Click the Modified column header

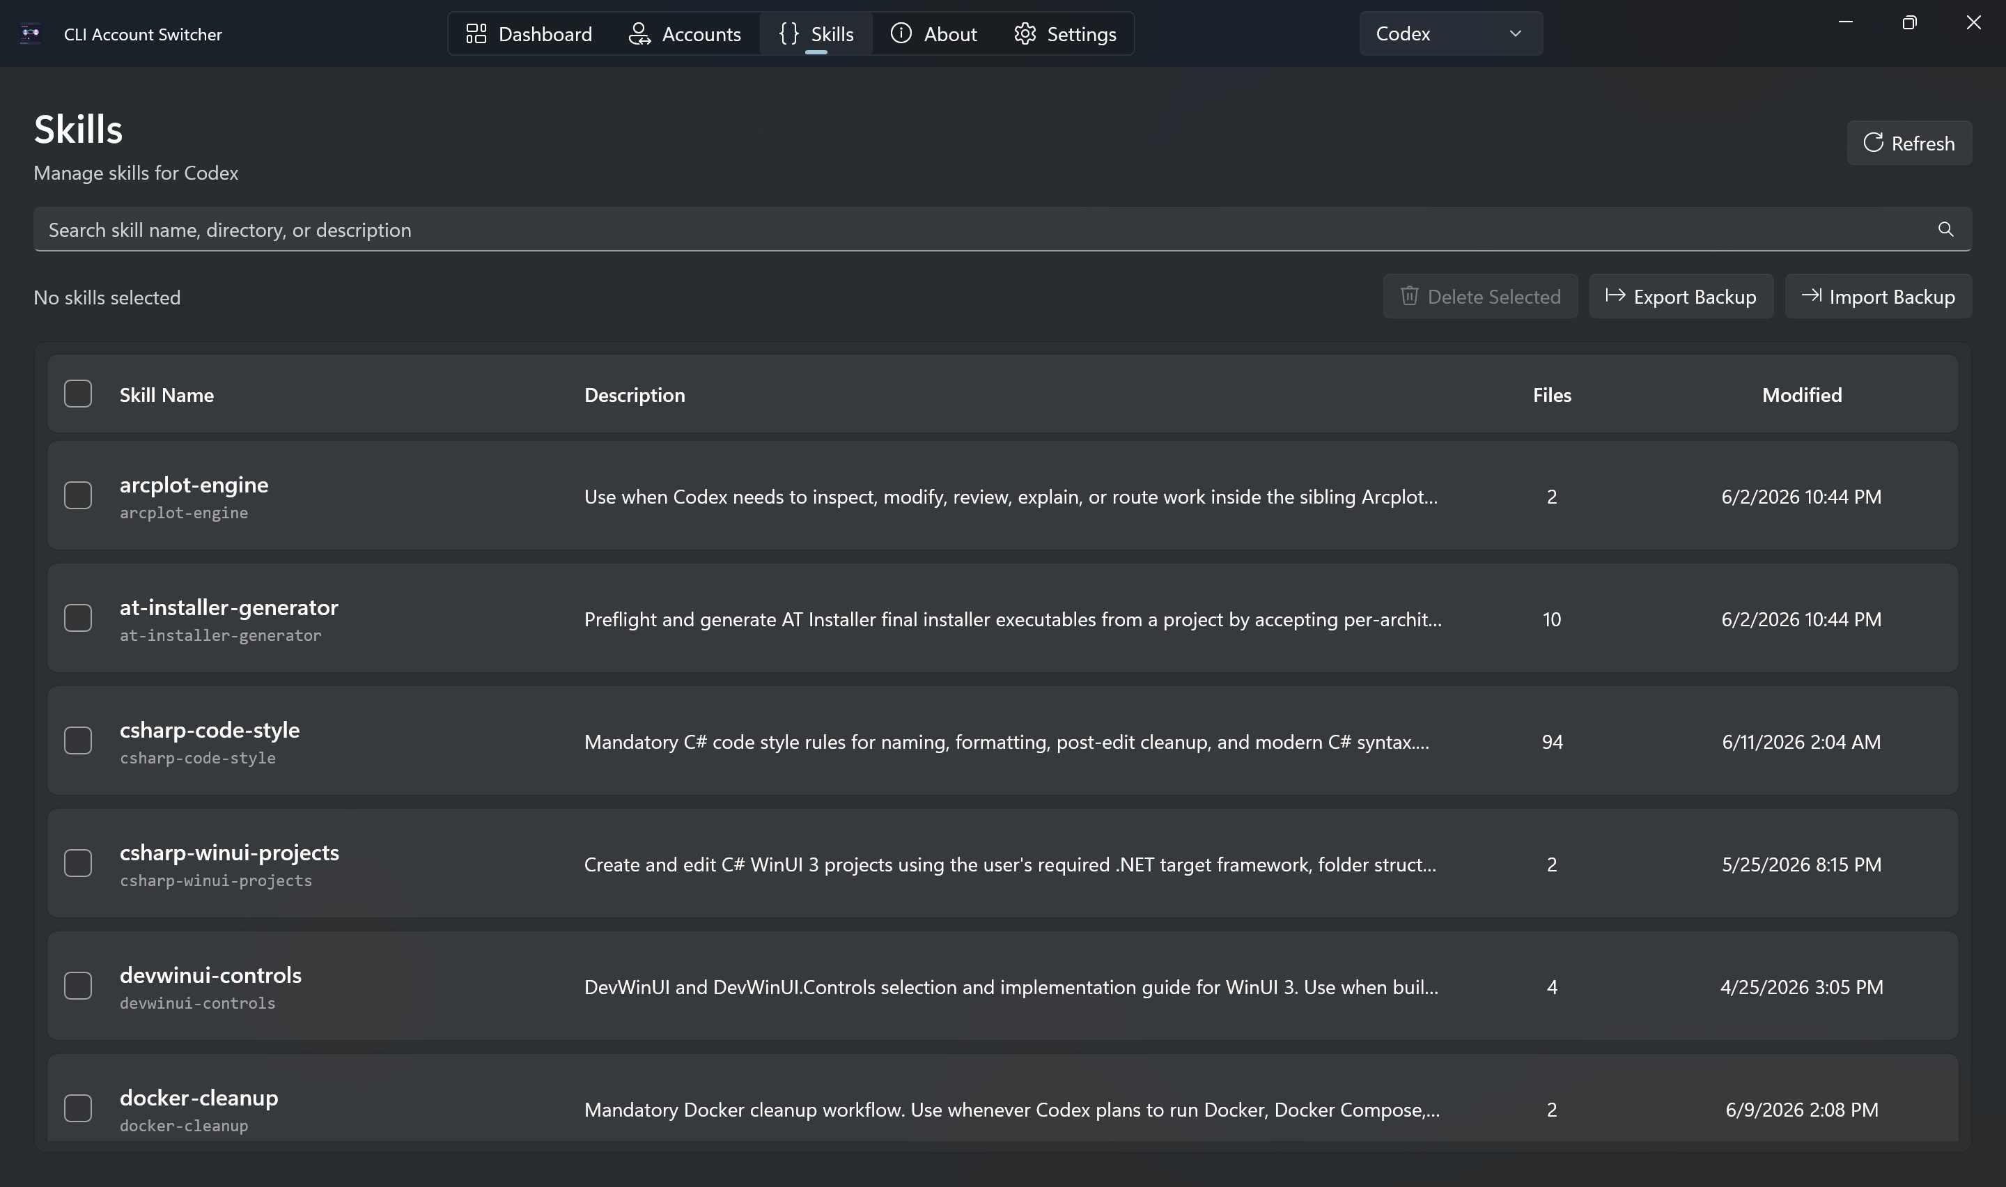[x=1801, y=395]
